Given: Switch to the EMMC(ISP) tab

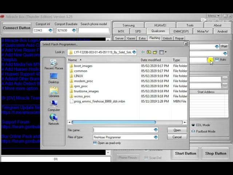Looking at the screenshot, I should click(181, 31).
